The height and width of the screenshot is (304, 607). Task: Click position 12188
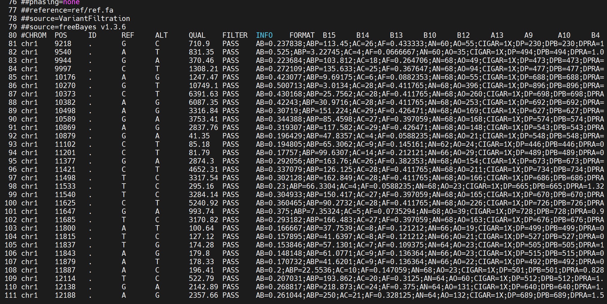point(65,295)
